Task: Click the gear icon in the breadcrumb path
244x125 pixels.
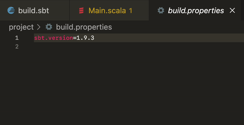Action: coord(49,27)
